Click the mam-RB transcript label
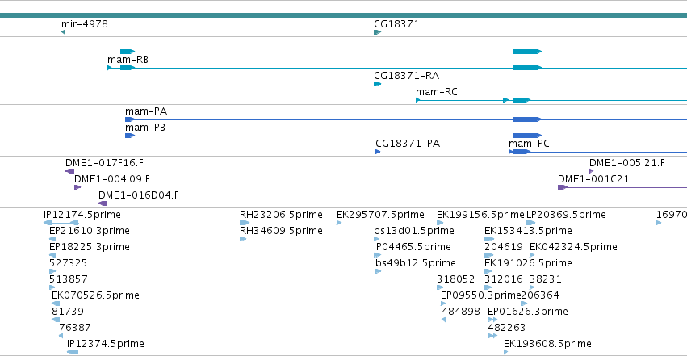This screenshot has width=687, height=356. 128,60
